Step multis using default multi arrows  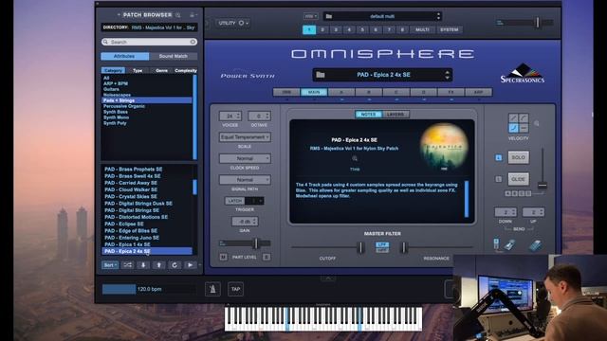438,16
